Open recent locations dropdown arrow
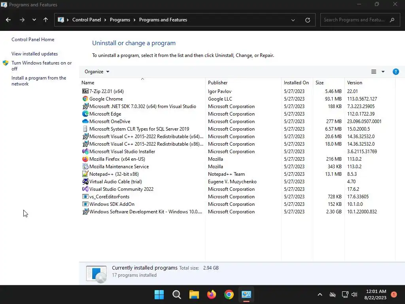Image resolution: width=405 pixels, height=304 pixels. 34,20
